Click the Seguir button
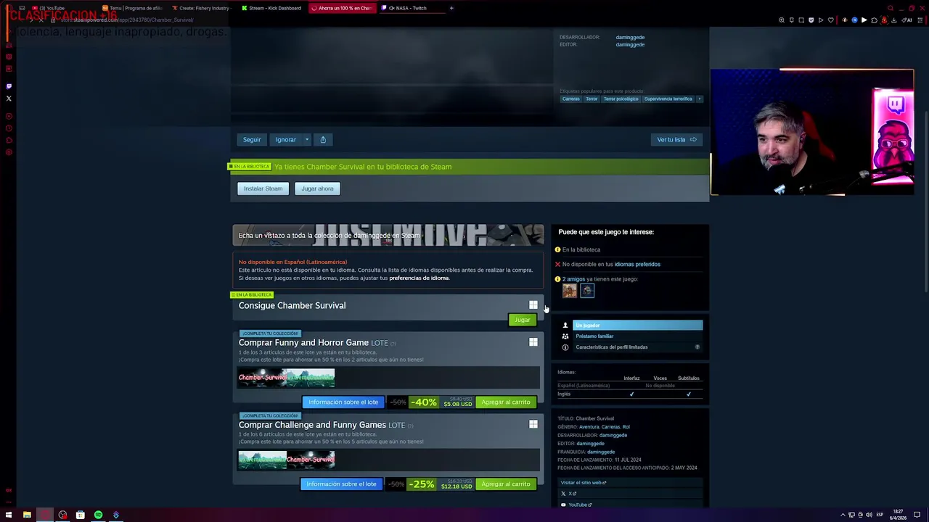Screen dimensions: 929x522 click(x=252, y=139)
